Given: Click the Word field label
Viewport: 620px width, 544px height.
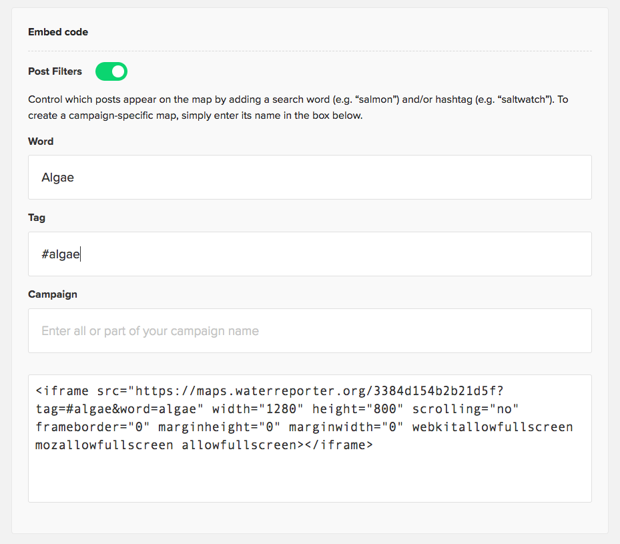Looking at the screenshot, I should (x=41, y=142).
